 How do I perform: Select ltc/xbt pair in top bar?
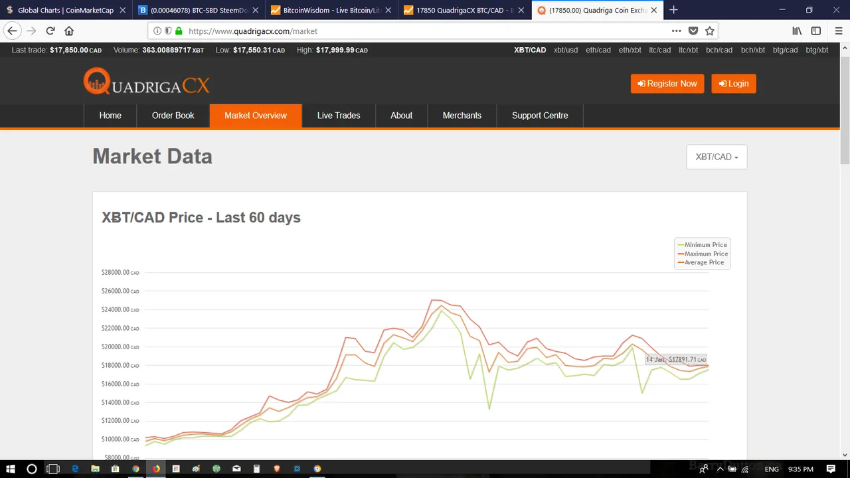[x=689, y=50]
